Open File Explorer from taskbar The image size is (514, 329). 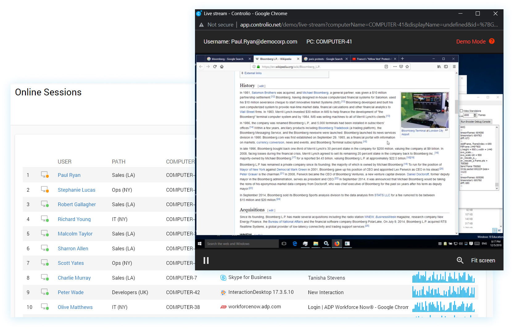coord(316,244)
